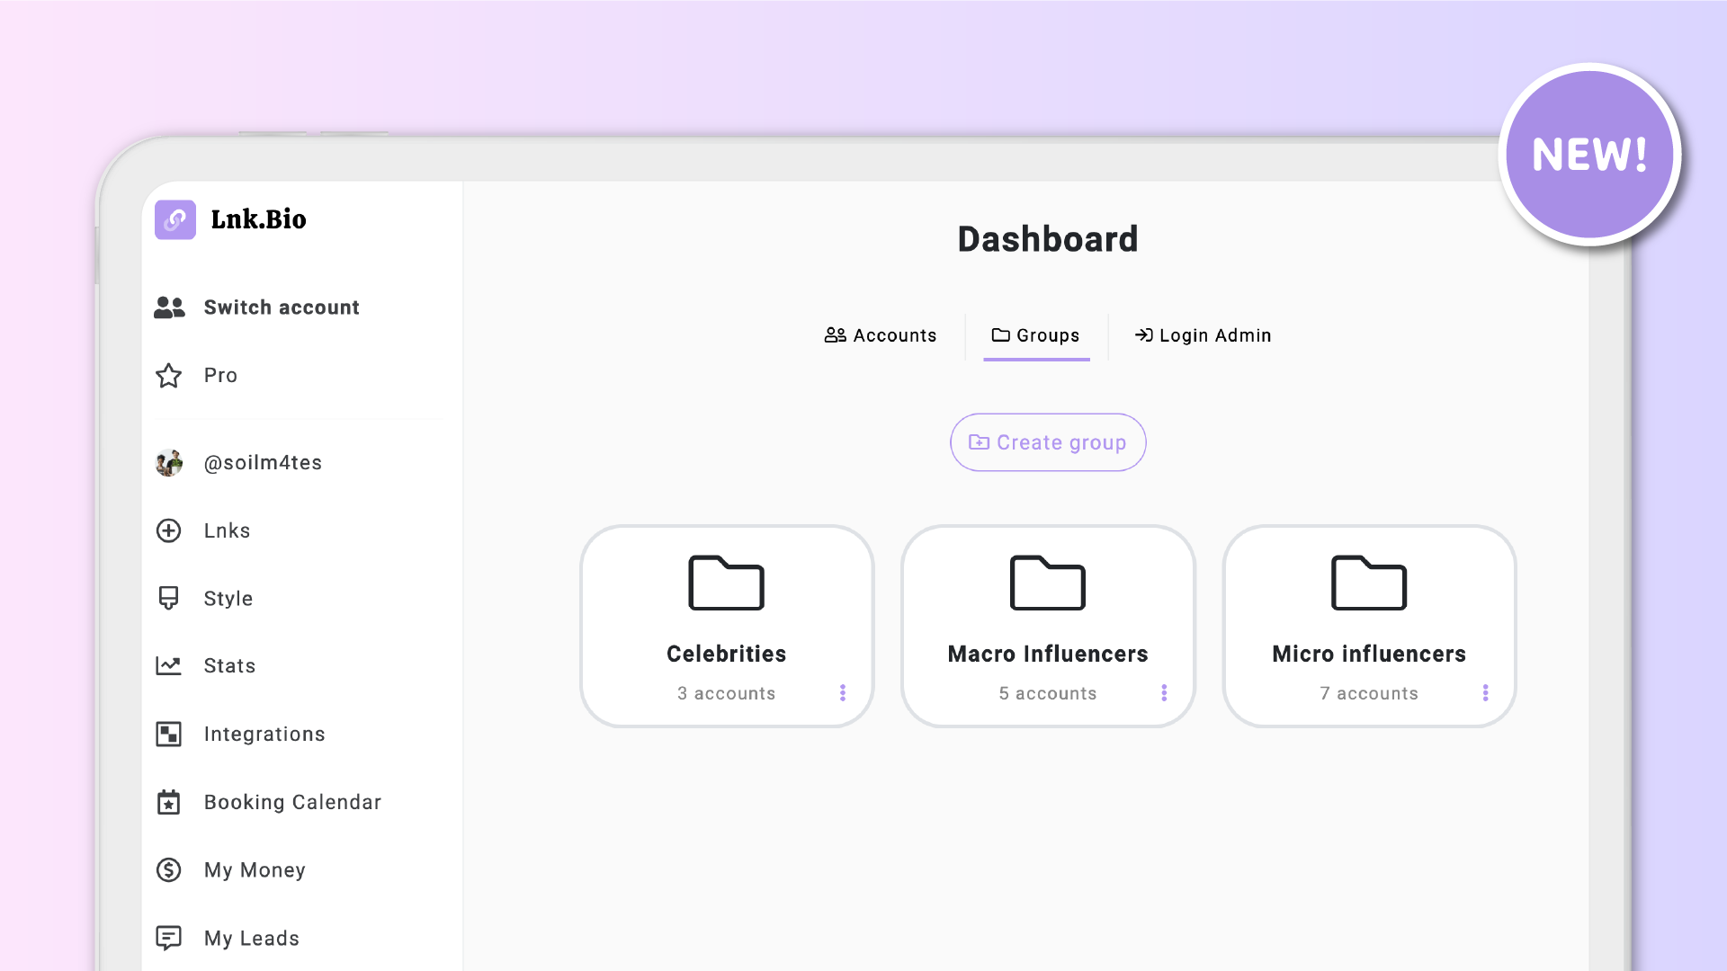
Task: Click the Create group button
Action: [x=1048, y=442]
